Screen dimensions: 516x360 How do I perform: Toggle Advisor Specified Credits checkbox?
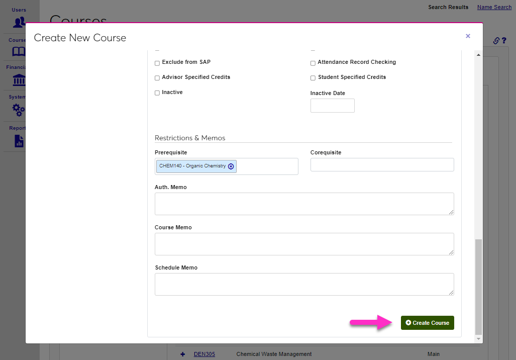(157, 78)
